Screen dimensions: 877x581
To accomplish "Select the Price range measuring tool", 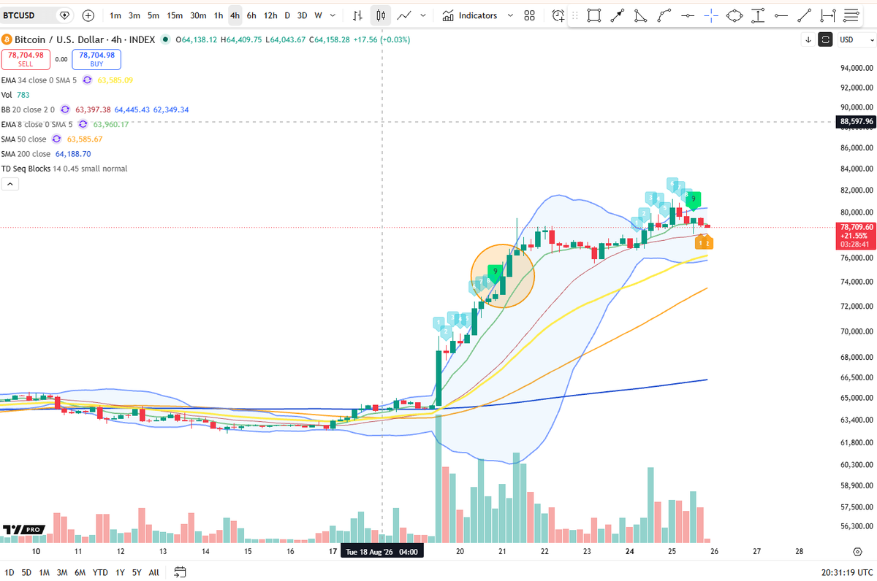I will (x=758, y=15).
